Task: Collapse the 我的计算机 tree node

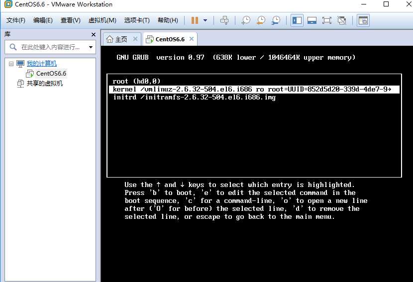Action: pos(11,64)
